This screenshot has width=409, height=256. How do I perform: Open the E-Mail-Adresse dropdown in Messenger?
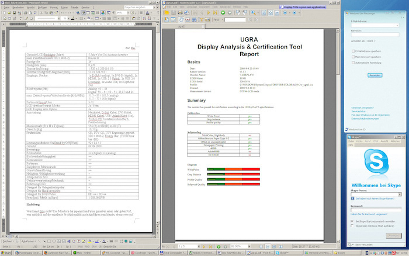tap(397, 25)
